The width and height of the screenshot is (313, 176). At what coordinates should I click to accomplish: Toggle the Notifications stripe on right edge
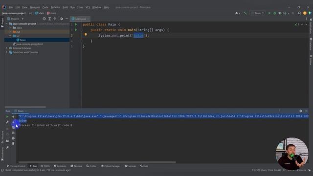point(311,26)
